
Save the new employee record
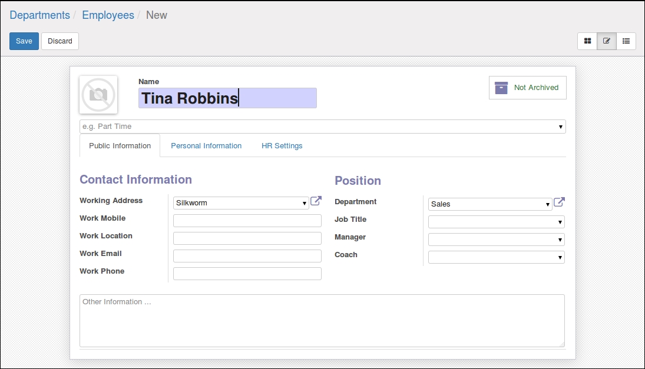click(24, 41)
